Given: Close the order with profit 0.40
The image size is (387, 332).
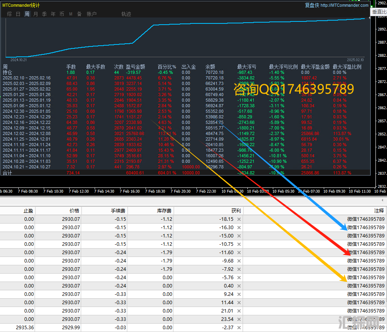Looking at the screenshot, I should [239, 286].
